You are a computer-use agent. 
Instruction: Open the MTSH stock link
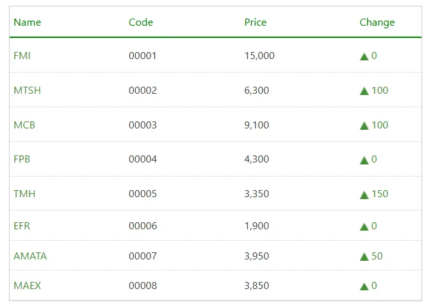(x=27, y=91)
